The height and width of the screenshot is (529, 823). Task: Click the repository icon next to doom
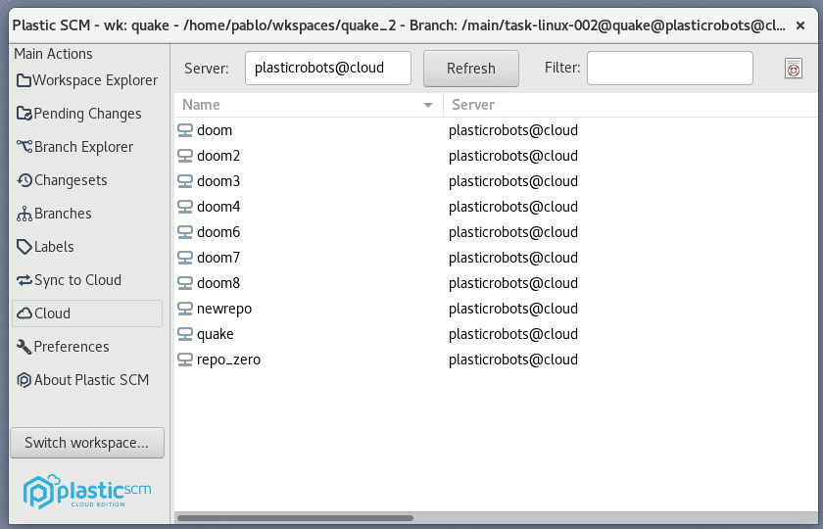185,130
